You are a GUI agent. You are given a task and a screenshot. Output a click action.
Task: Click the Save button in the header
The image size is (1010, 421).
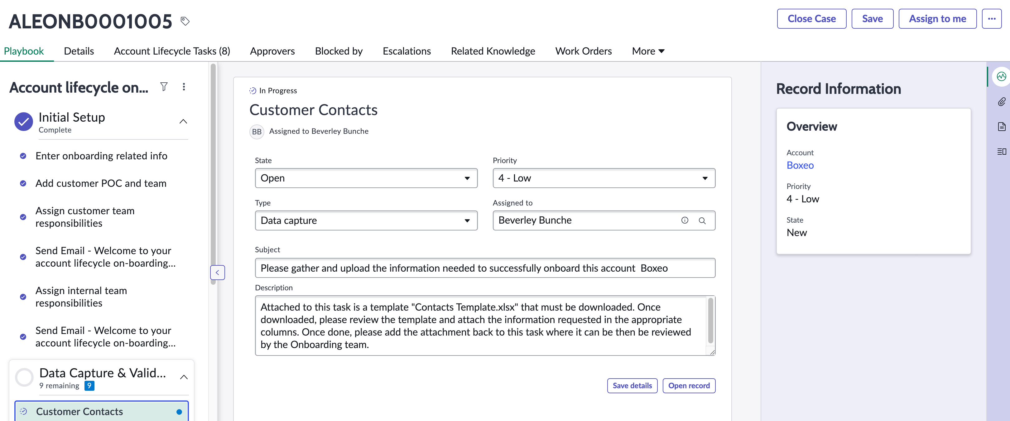pos(873,18)
